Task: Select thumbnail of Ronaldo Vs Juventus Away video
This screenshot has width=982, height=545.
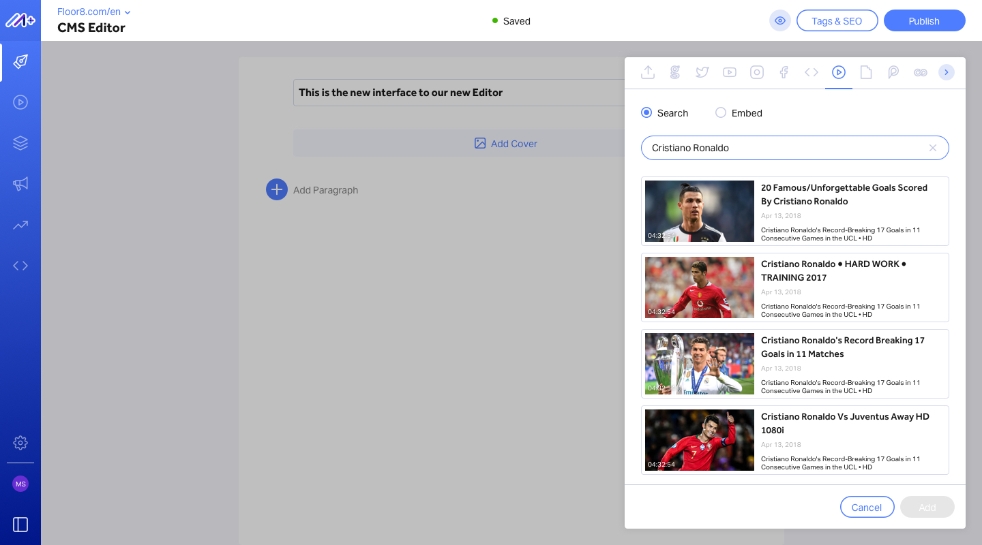Action: (700, 440)
